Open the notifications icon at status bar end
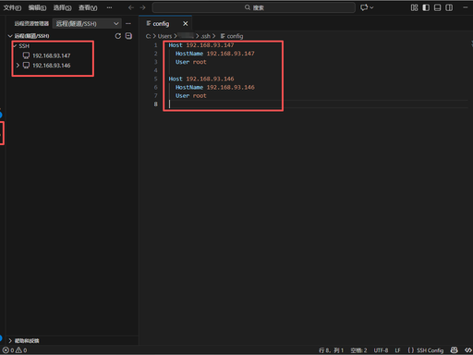Image resolution: width=473 pixels, height=355 pixels. (468, 350)
